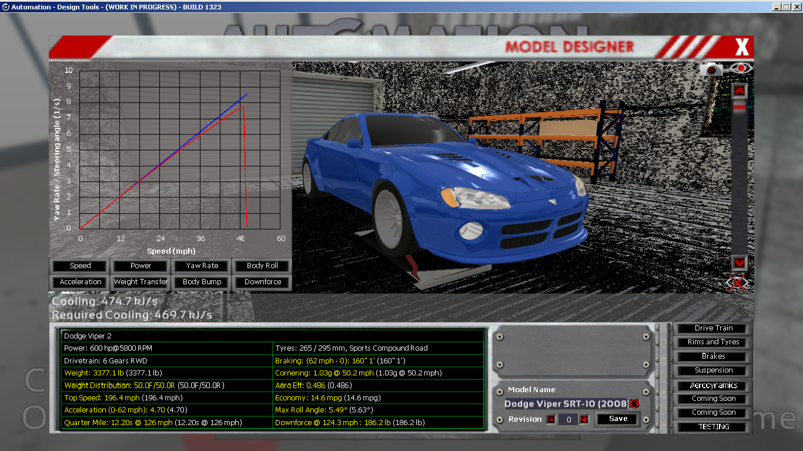Click the Weight 3377.1 lb stat
The image size is (803, 451).
(x=167, y=373)
